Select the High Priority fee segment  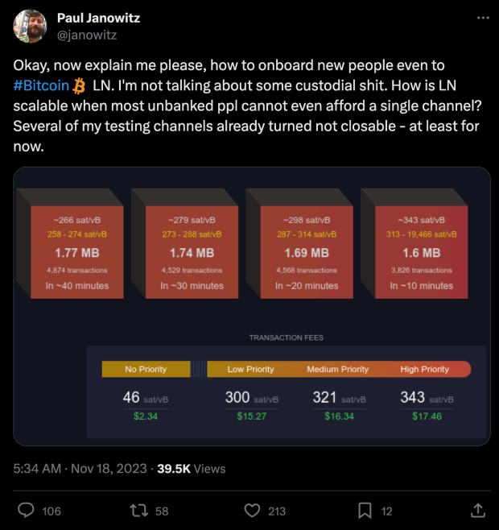coord(425,369)
